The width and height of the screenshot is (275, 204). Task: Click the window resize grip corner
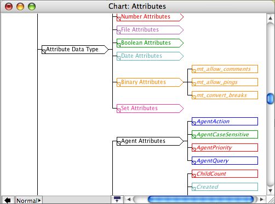point(271,200)
